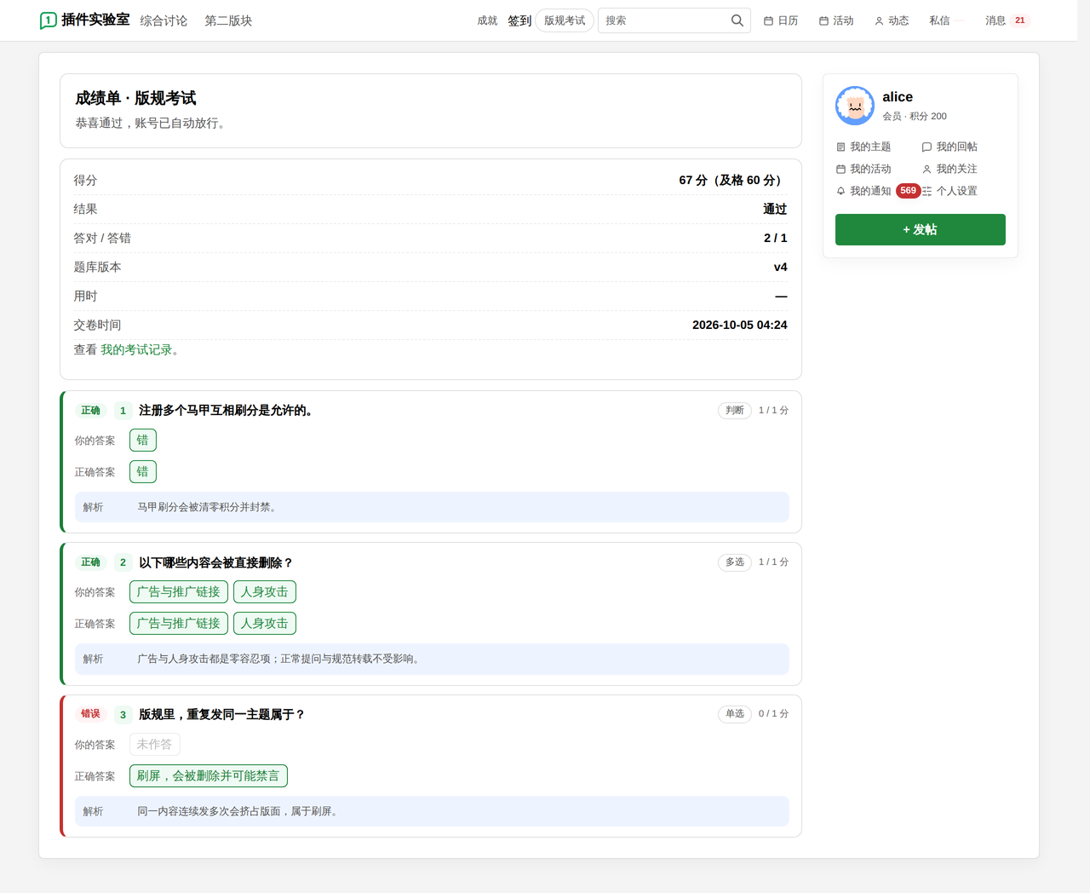1090x893 pixels.
Task: Click the 插件实验室 logo icon
Action: (49, 20)
